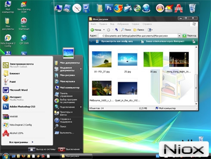Screen dimensions: 211x159
Task: Open the QIP 2005 desktop icon
Action: point(24,39)
